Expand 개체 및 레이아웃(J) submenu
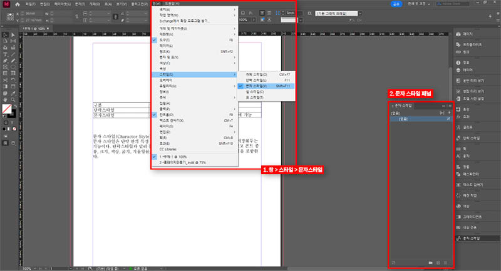501x271 pixels. pos(195,29)
